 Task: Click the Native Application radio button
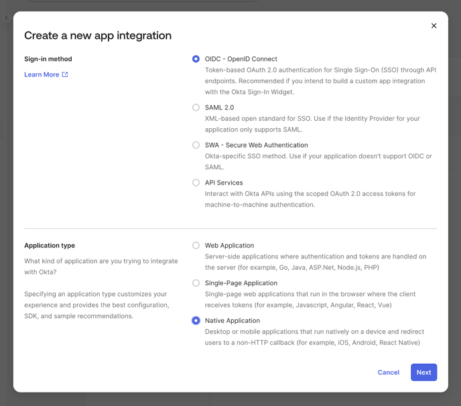[196, 321]
